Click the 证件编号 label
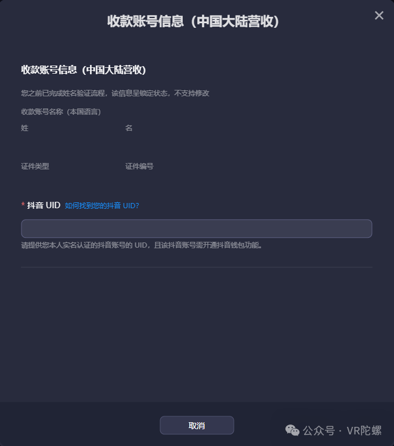This screenshot has width=394, height=446. click(139, 166)
